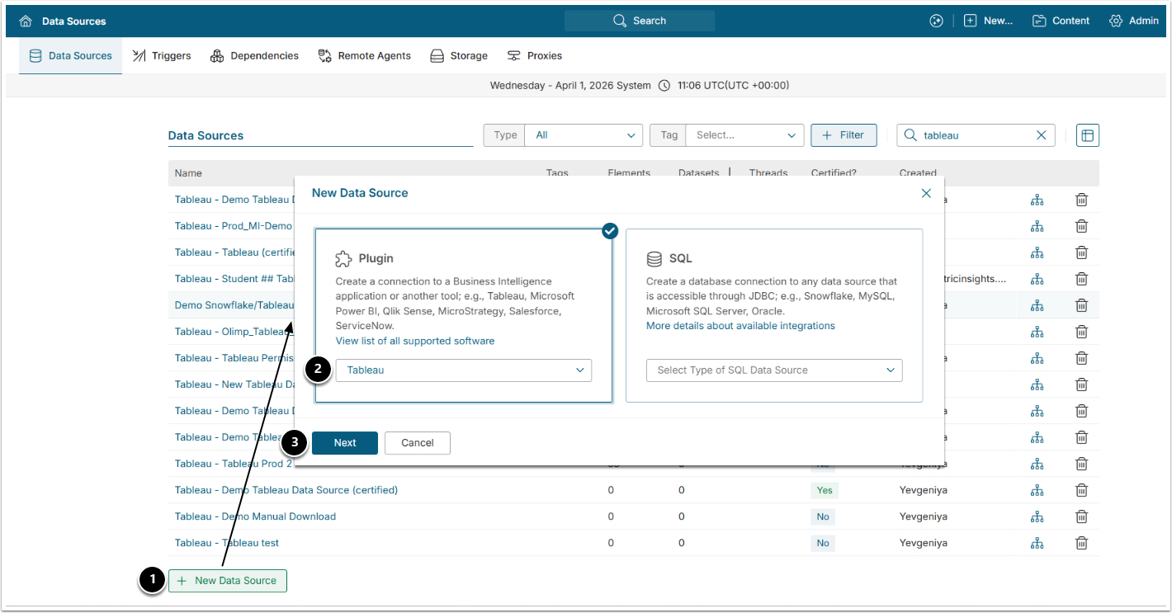Close the New Data Source dialog
The image size is (1172, 613).
926,193
